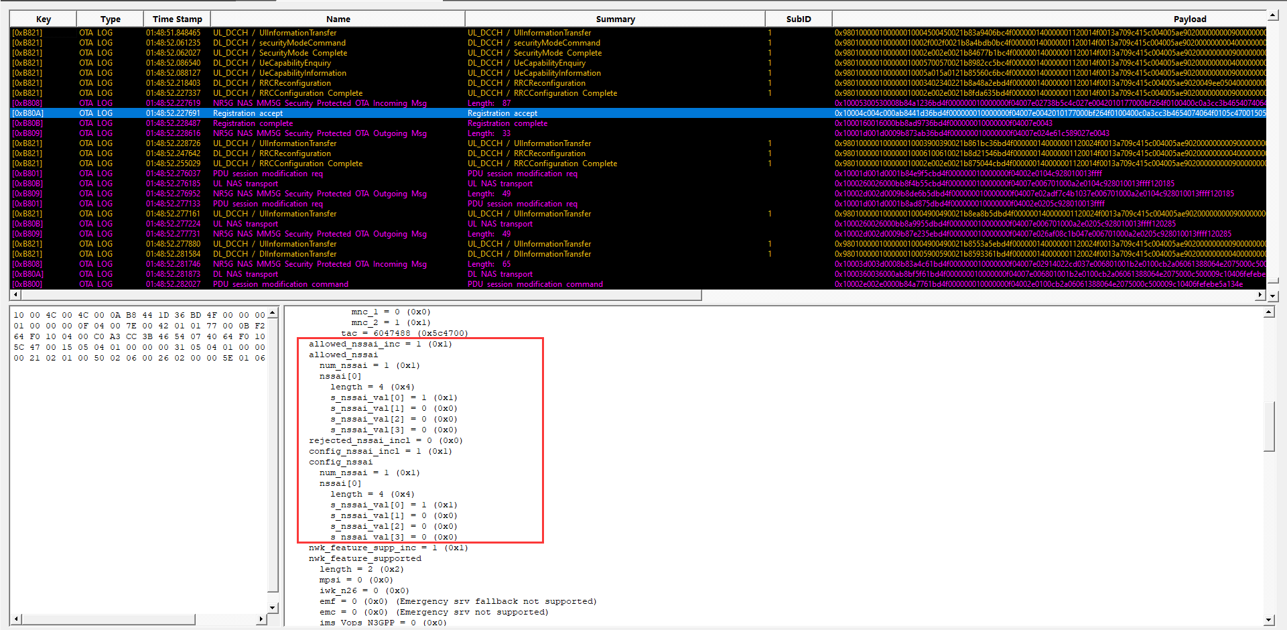Viewport: 1287px width, 630px height.
Task: Click the SubID column header
Action: (x=799, y=19)
